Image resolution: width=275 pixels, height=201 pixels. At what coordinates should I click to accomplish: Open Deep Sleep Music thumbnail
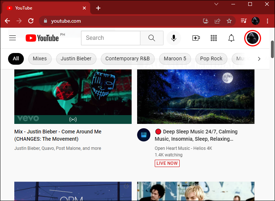(196, 96)
